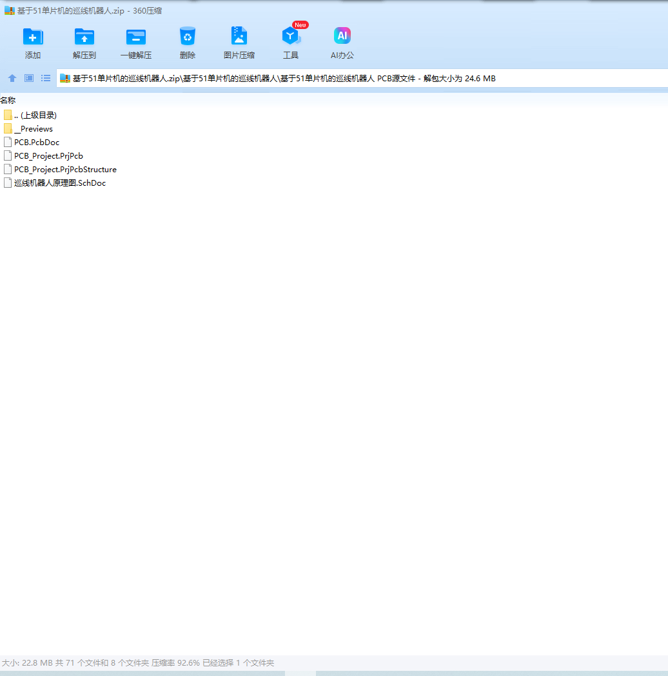Click the status bar size summary text
Image resolution: width=668 pixels, height=676 pixels.
click(x=138, y=662)
